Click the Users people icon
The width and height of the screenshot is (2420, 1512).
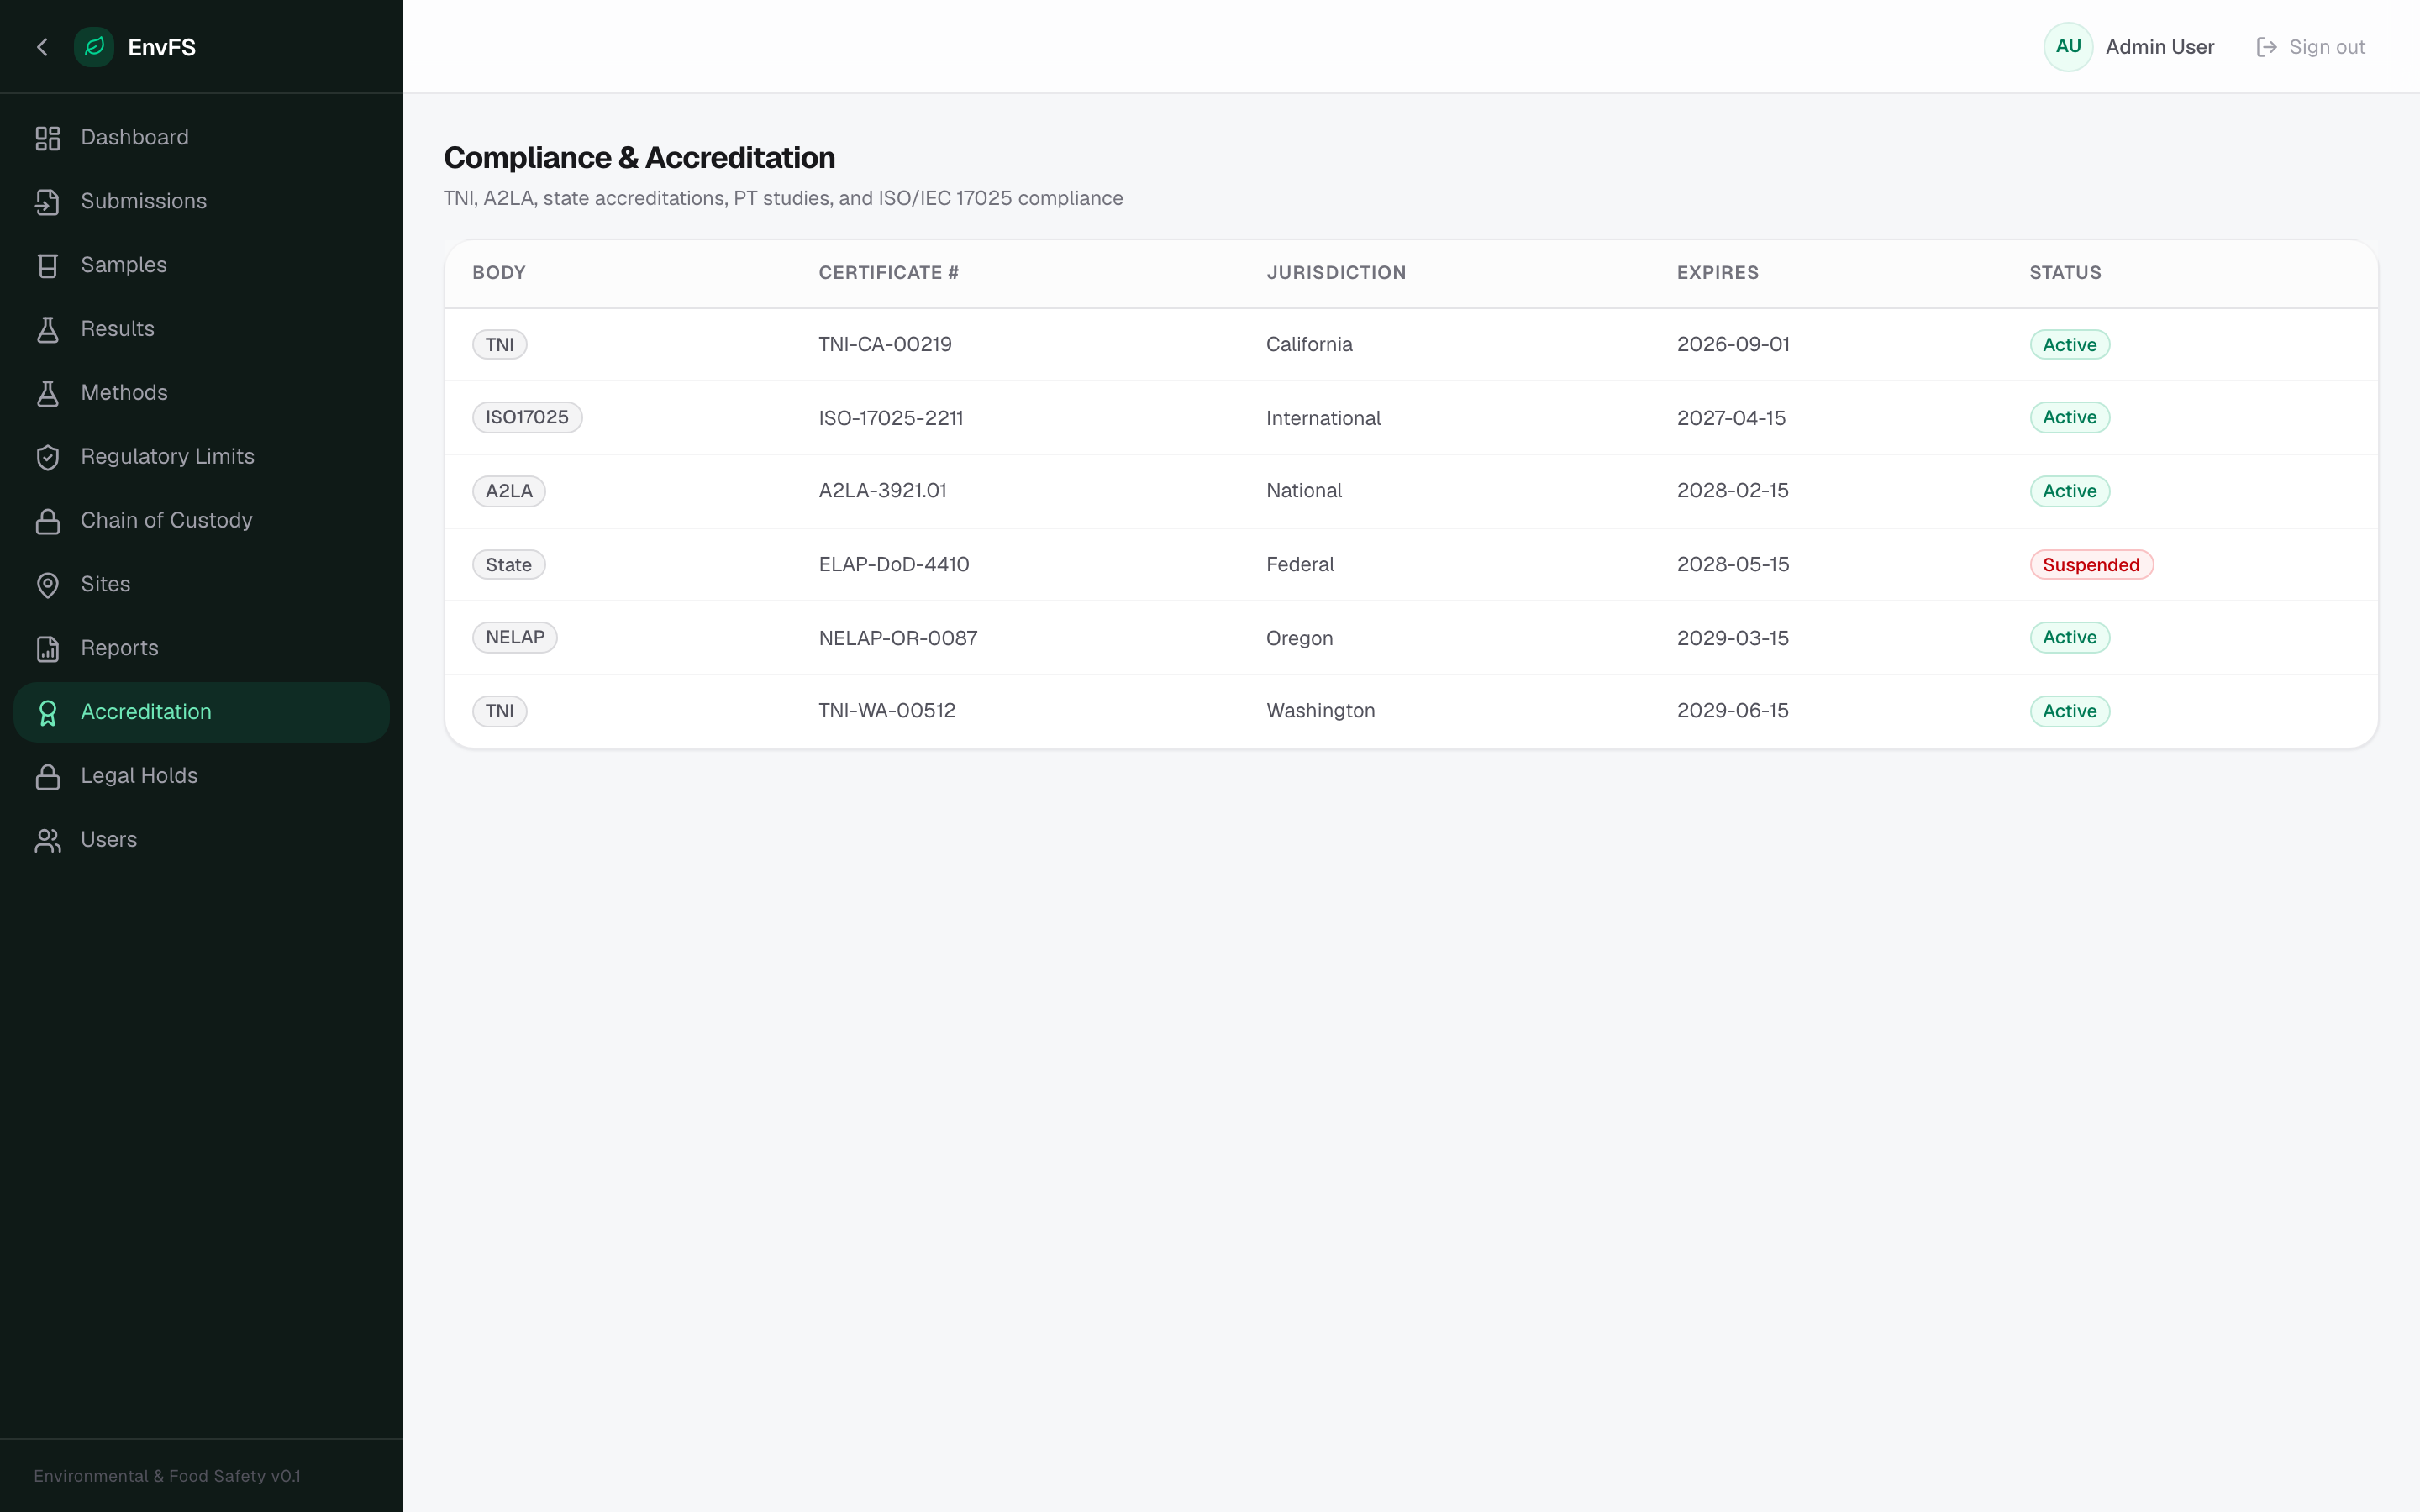(x=48, y=841)
